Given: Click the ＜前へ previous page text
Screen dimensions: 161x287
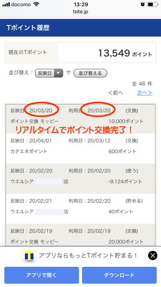Looking at the screenshot, I should 116,93.
